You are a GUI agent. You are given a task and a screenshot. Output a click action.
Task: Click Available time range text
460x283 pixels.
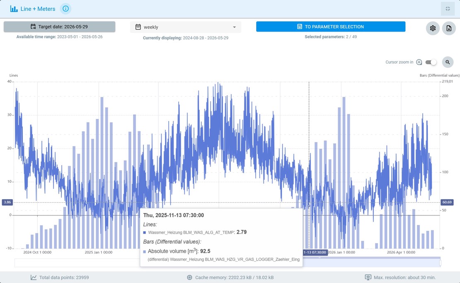pos(60,37)
